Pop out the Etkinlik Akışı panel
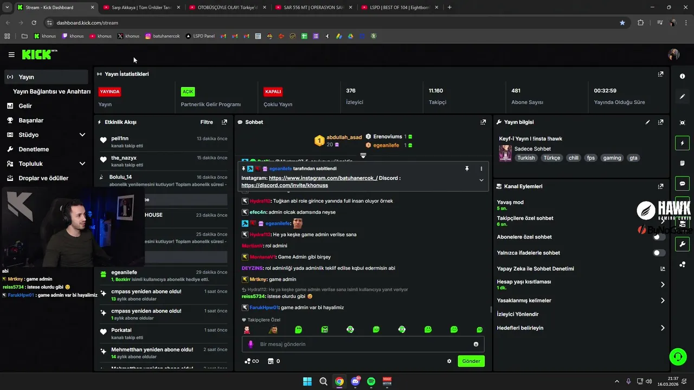Screen dimensions: 694x390 [224, 122]
